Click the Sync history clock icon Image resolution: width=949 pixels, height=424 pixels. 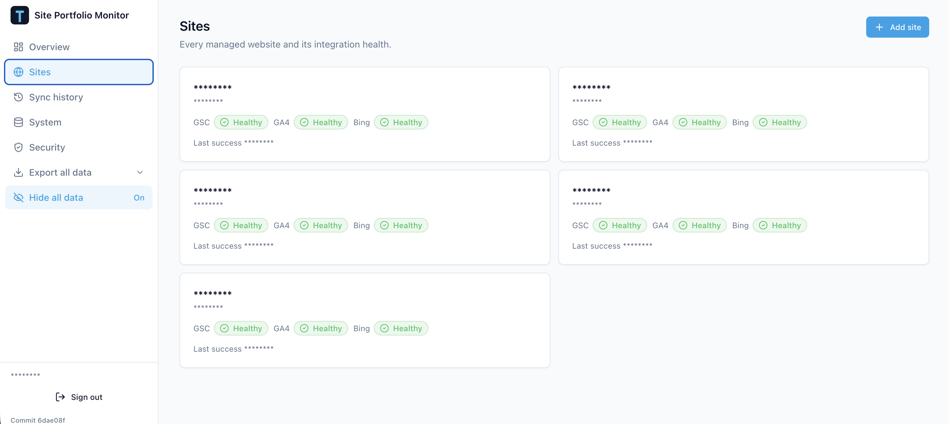(18, 97)
